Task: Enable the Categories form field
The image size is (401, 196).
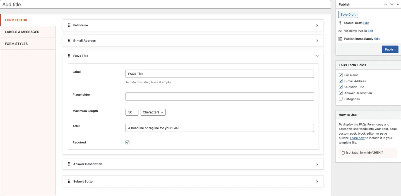Action: pyautogui.click(x=341, y=99)
